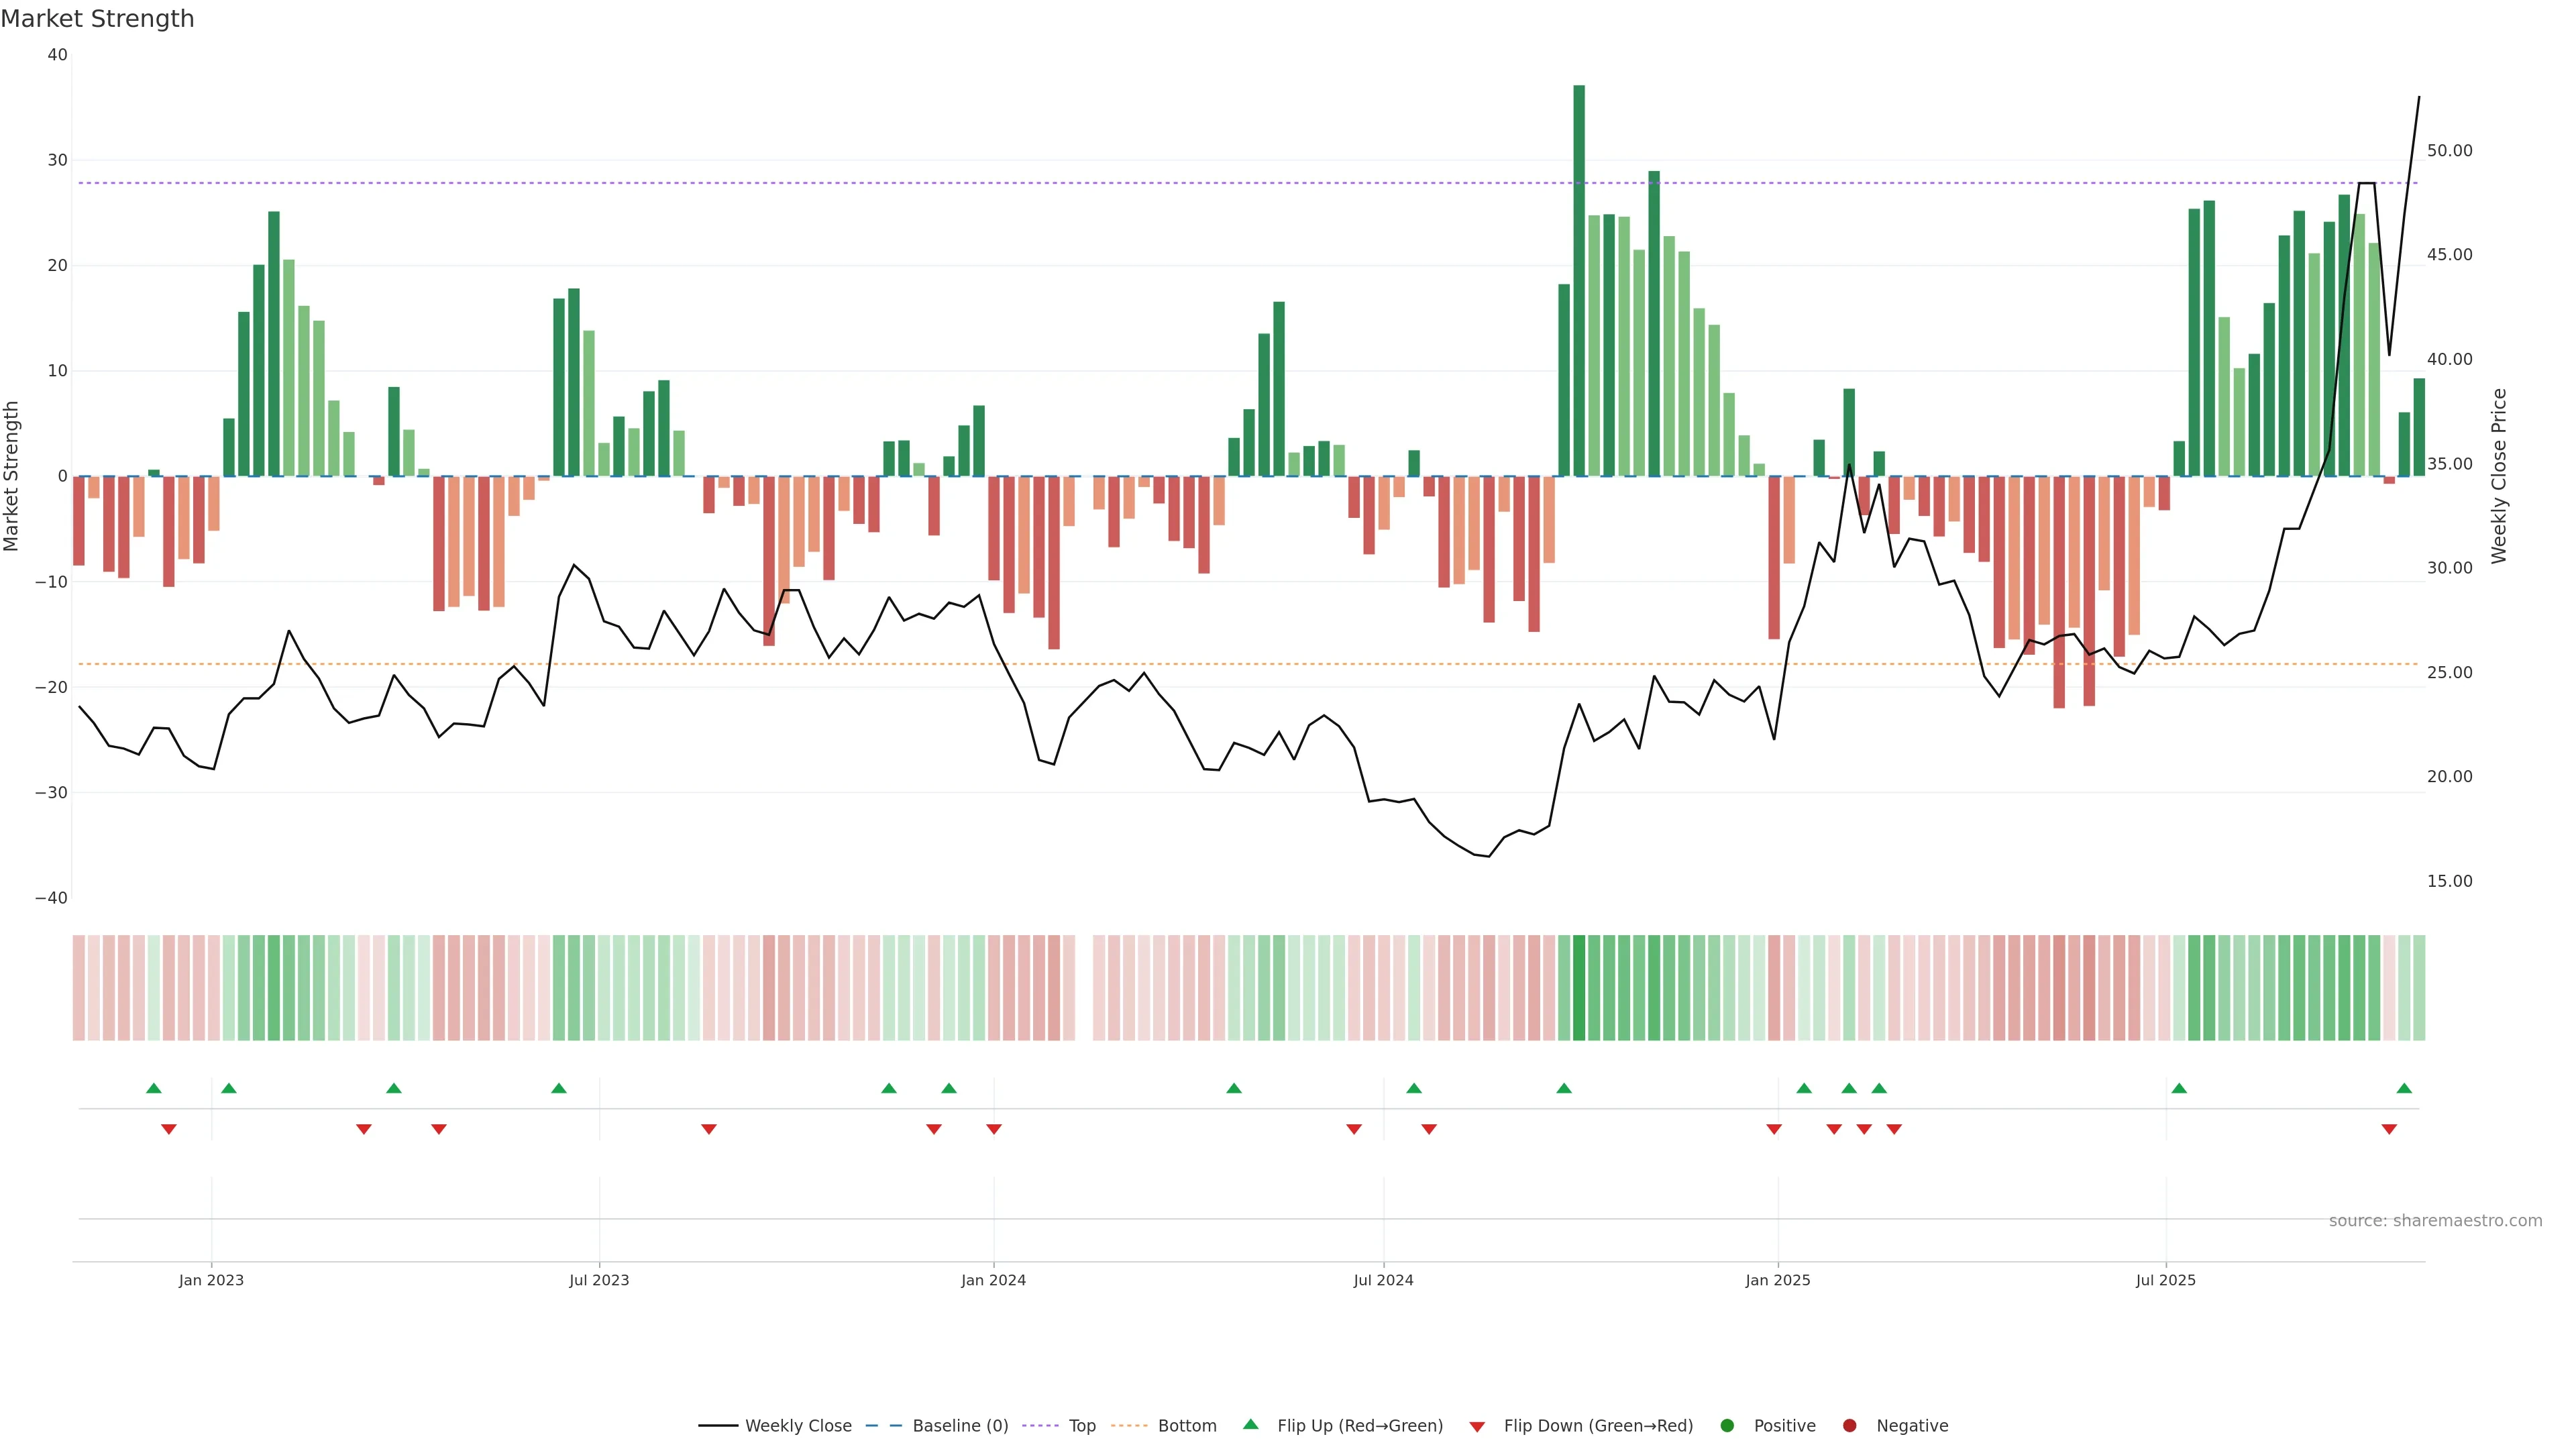Click the Flip Up green triangle legend icon
This screenshot has width=2576, height=1449.
[x=1250, y=1424]
